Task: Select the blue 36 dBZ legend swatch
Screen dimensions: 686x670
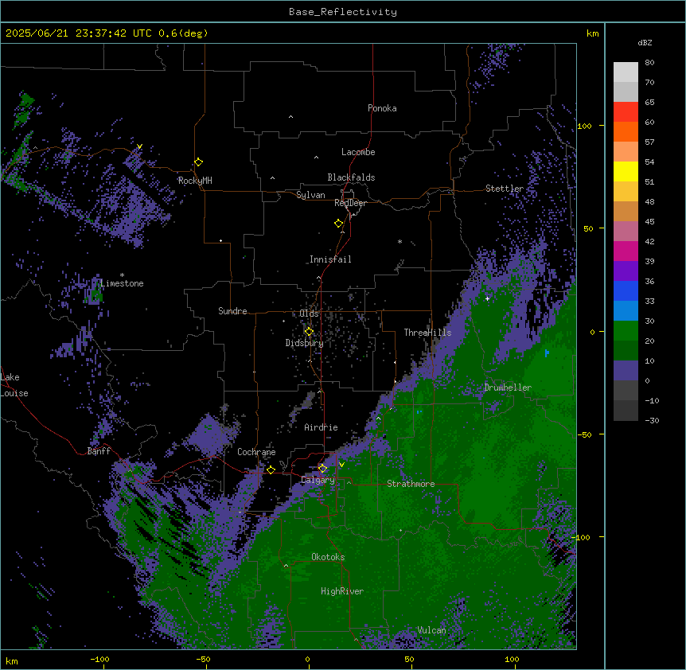Action: click(626, 290)
